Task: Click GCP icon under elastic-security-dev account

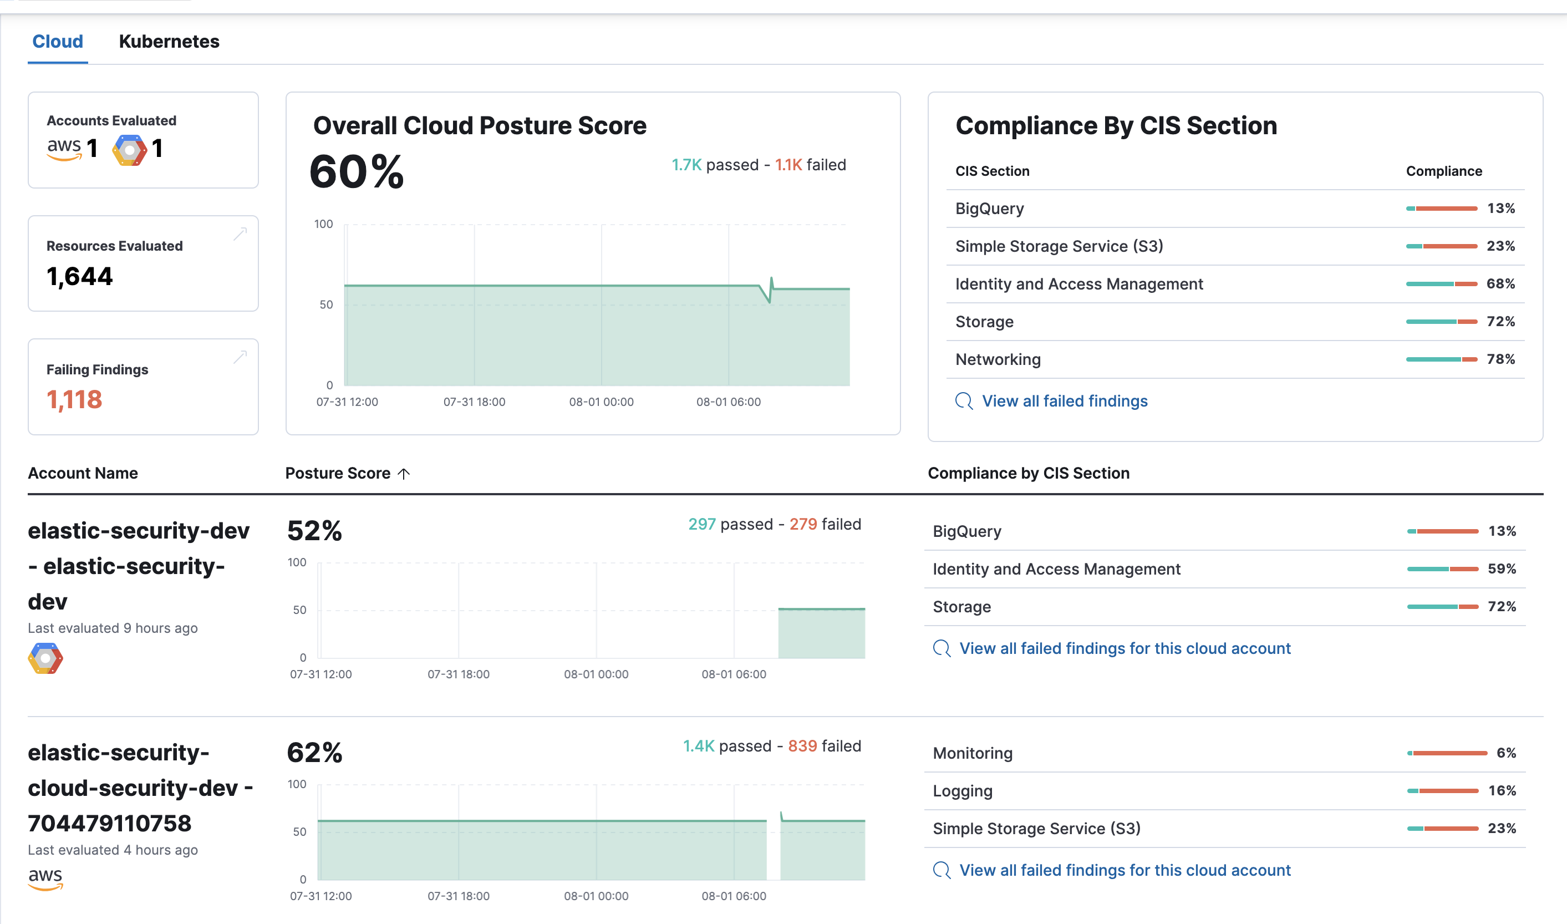Action: point(45,658)
